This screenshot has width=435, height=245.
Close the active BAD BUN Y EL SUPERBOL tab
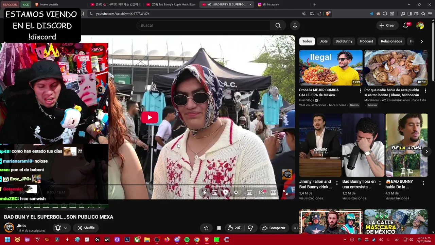tap(250, 4)
